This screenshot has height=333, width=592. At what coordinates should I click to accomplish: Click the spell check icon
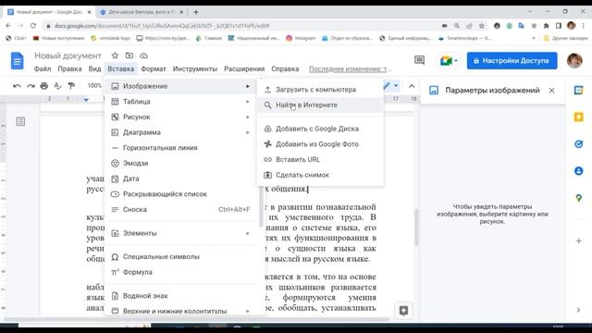57,86
